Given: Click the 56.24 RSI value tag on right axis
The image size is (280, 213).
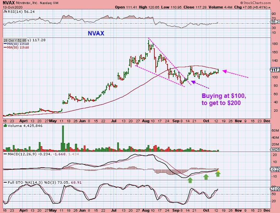Looking at the screenshot, I should tap(275, 22).
